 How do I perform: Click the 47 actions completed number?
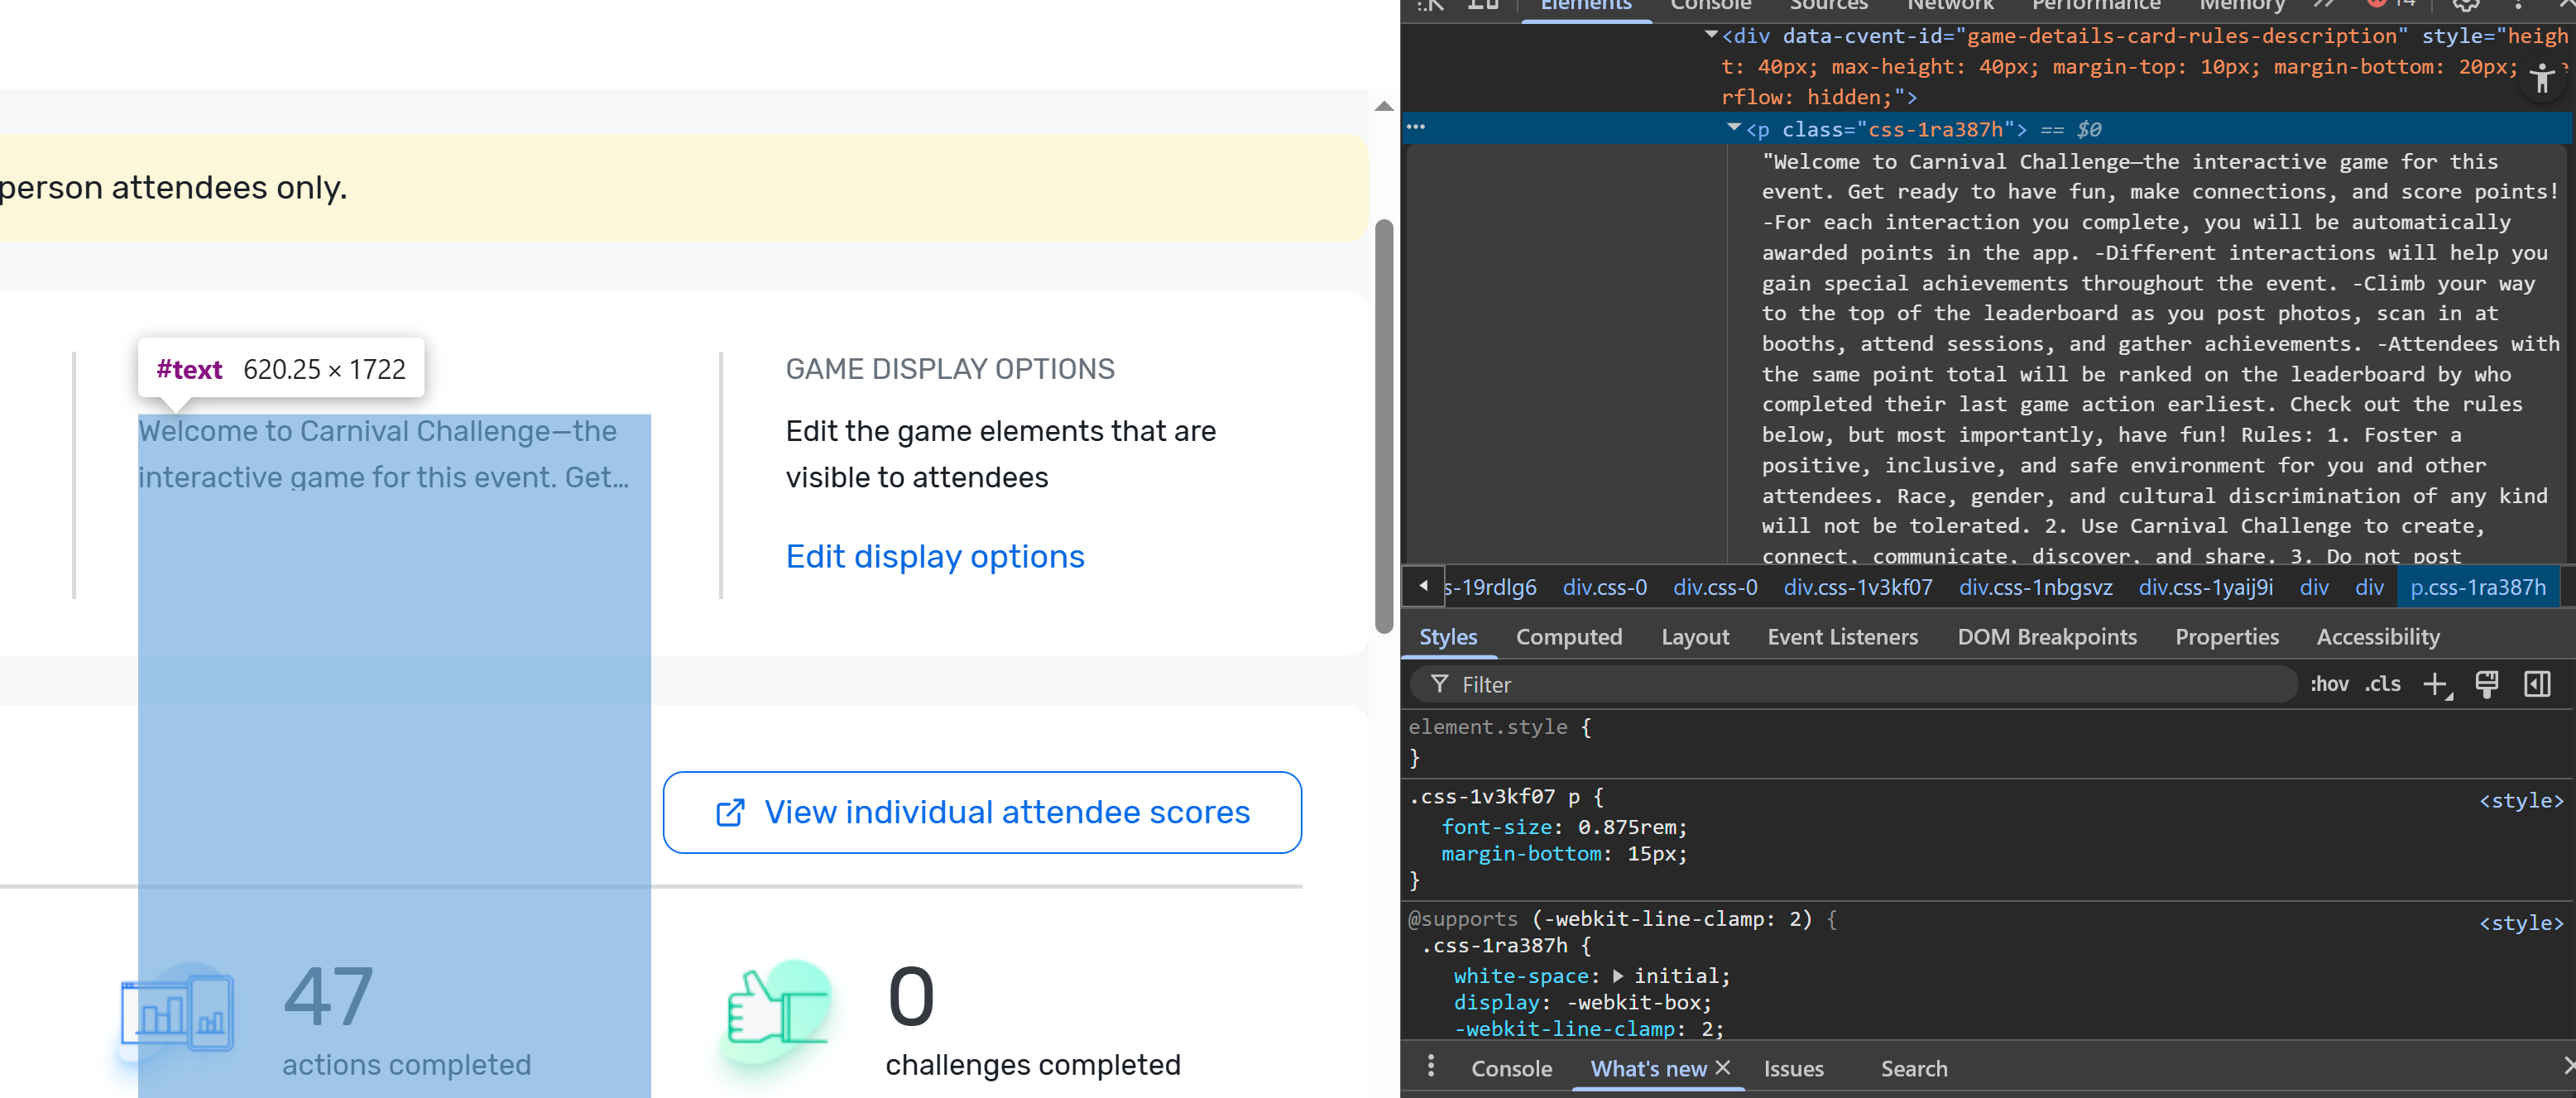coord(328,997)
